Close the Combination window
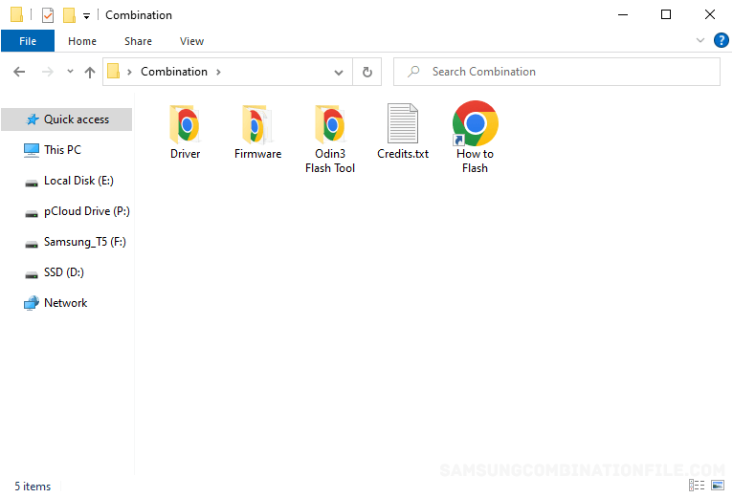Viewport: 733px width, 498px height. [710, 15]
